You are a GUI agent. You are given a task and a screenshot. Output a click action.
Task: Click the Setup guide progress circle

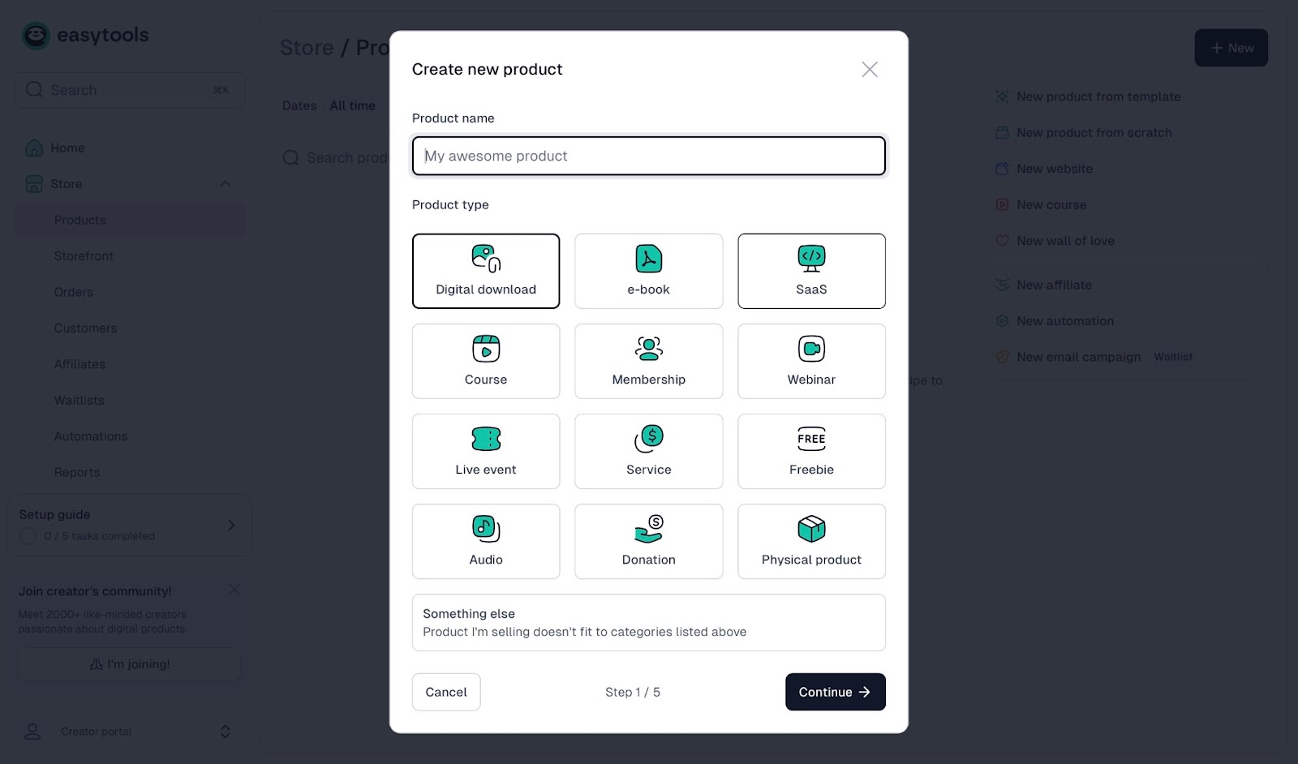28,536
